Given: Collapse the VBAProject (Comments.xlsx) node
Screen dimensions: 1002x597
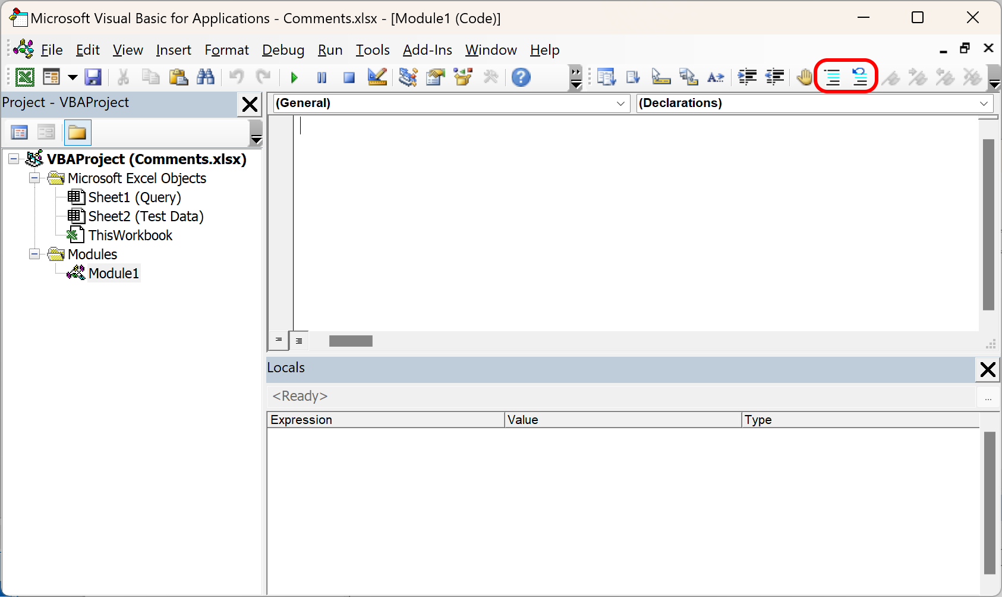Looking at the screenshot, I should (14, 159).
